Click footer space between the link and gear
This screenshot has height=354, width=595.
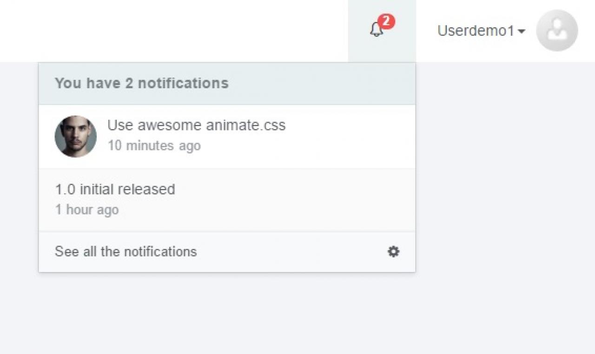pos(293,252)
